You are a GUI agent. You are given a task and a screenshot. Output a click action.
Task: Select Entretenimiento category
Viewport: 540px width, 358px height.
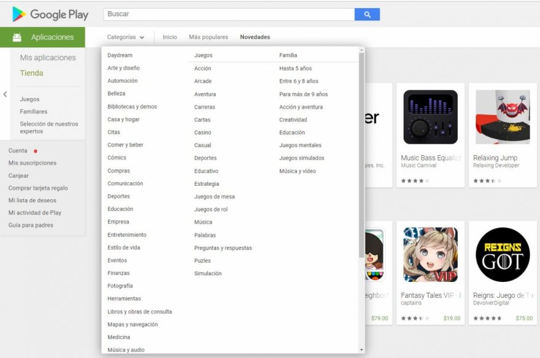point(127,235)
